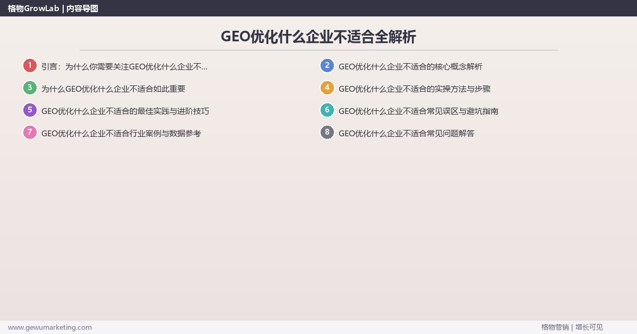This screenshot has height=334, width=637.
Task: Click footer text 格物营销 | 增长可见
Action: tap(572, 327)
